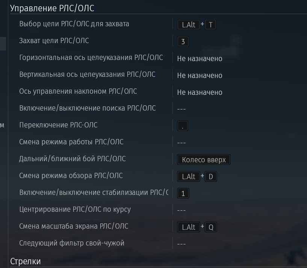Image resolution: width=307 pixels, height=268 pixels.
Task: Click the D key binding for scan mode
Action: [211, 177]
